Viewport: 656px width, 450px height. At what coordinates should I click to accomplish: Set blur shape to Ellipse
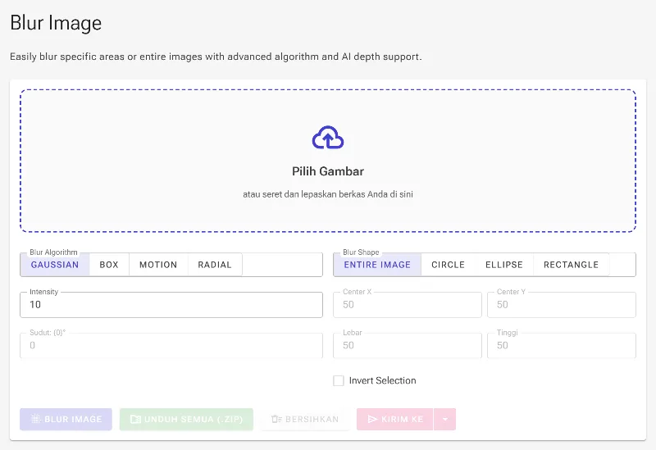tap(504, 265)
